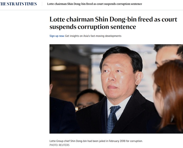Click the vertical divider beside the Straits Times logo
The width and height of the screenshot is (183, 148).
pyautogui.click(x=42, y=4)
